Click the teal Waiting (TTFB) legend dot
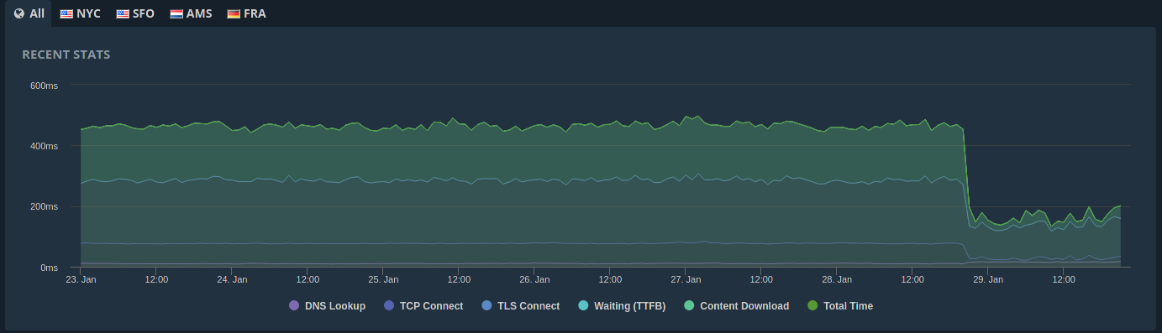 pos(583,306)
